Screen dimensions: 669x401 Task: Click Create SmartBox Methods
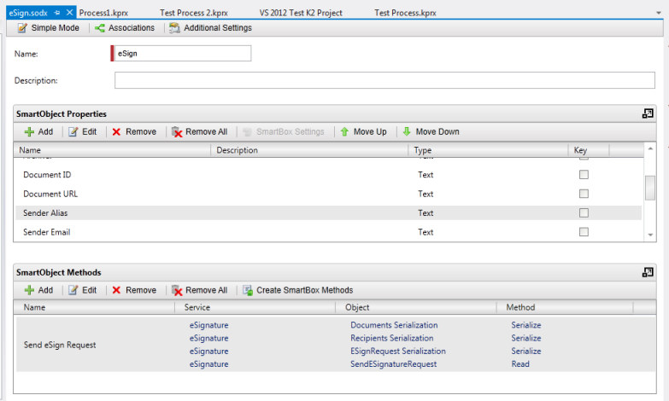click(297, 290)
